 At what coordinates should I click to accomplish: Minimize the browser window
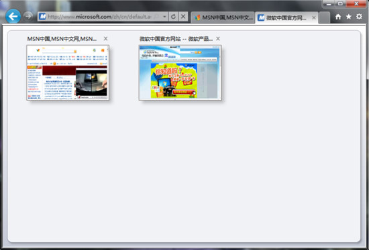click(329, 4)
